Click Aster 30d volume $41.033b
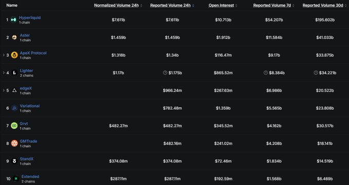 pos(325,37)
